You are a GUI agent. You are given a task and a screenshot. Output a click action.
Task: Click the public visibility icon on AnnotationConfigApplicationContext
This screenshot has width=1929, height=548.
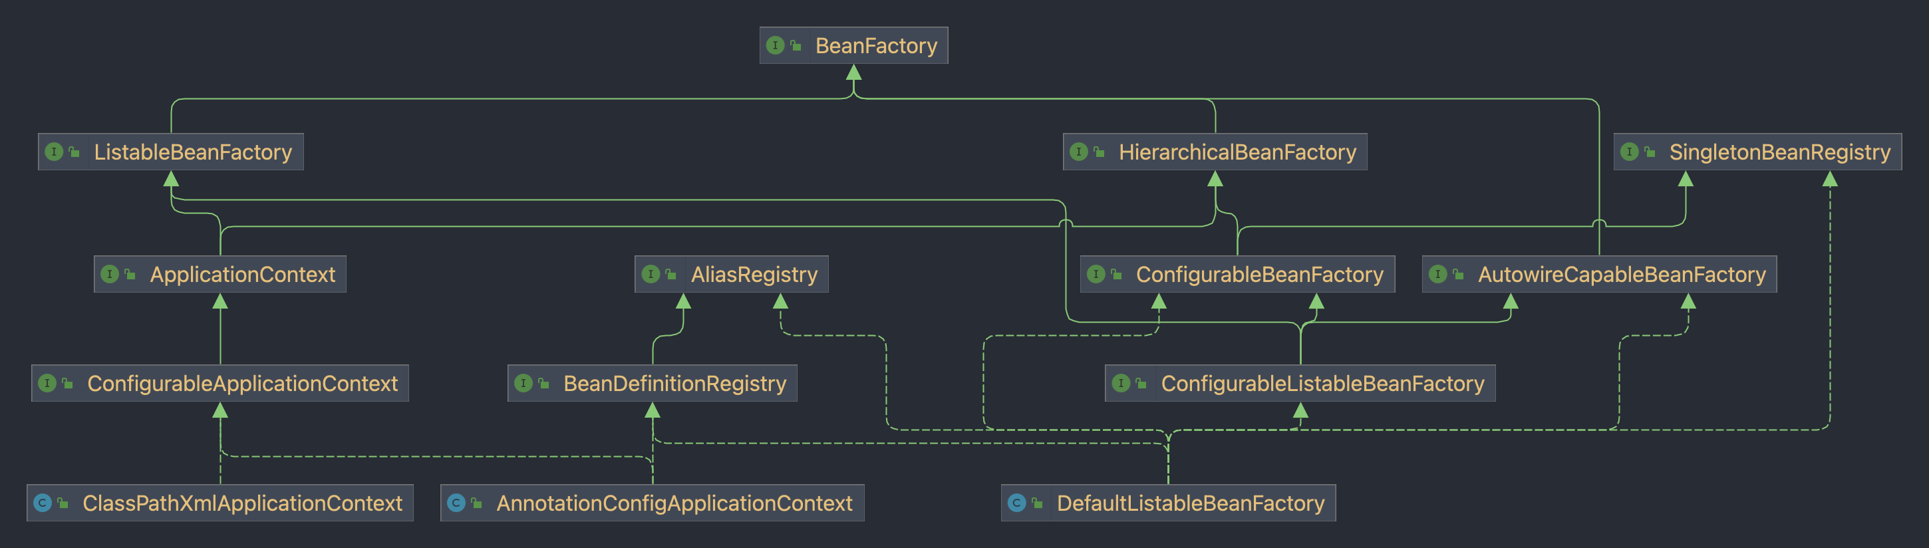tap(476, 503)
